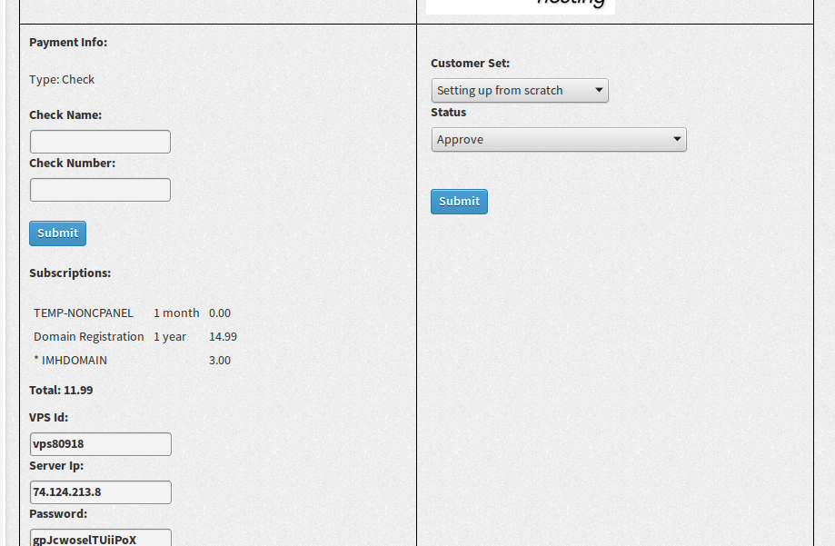Click the Payment Info heading
Image resolution: width=835 pixels, height=546 pixels.
pyautogui.click(x=68, y=42)
